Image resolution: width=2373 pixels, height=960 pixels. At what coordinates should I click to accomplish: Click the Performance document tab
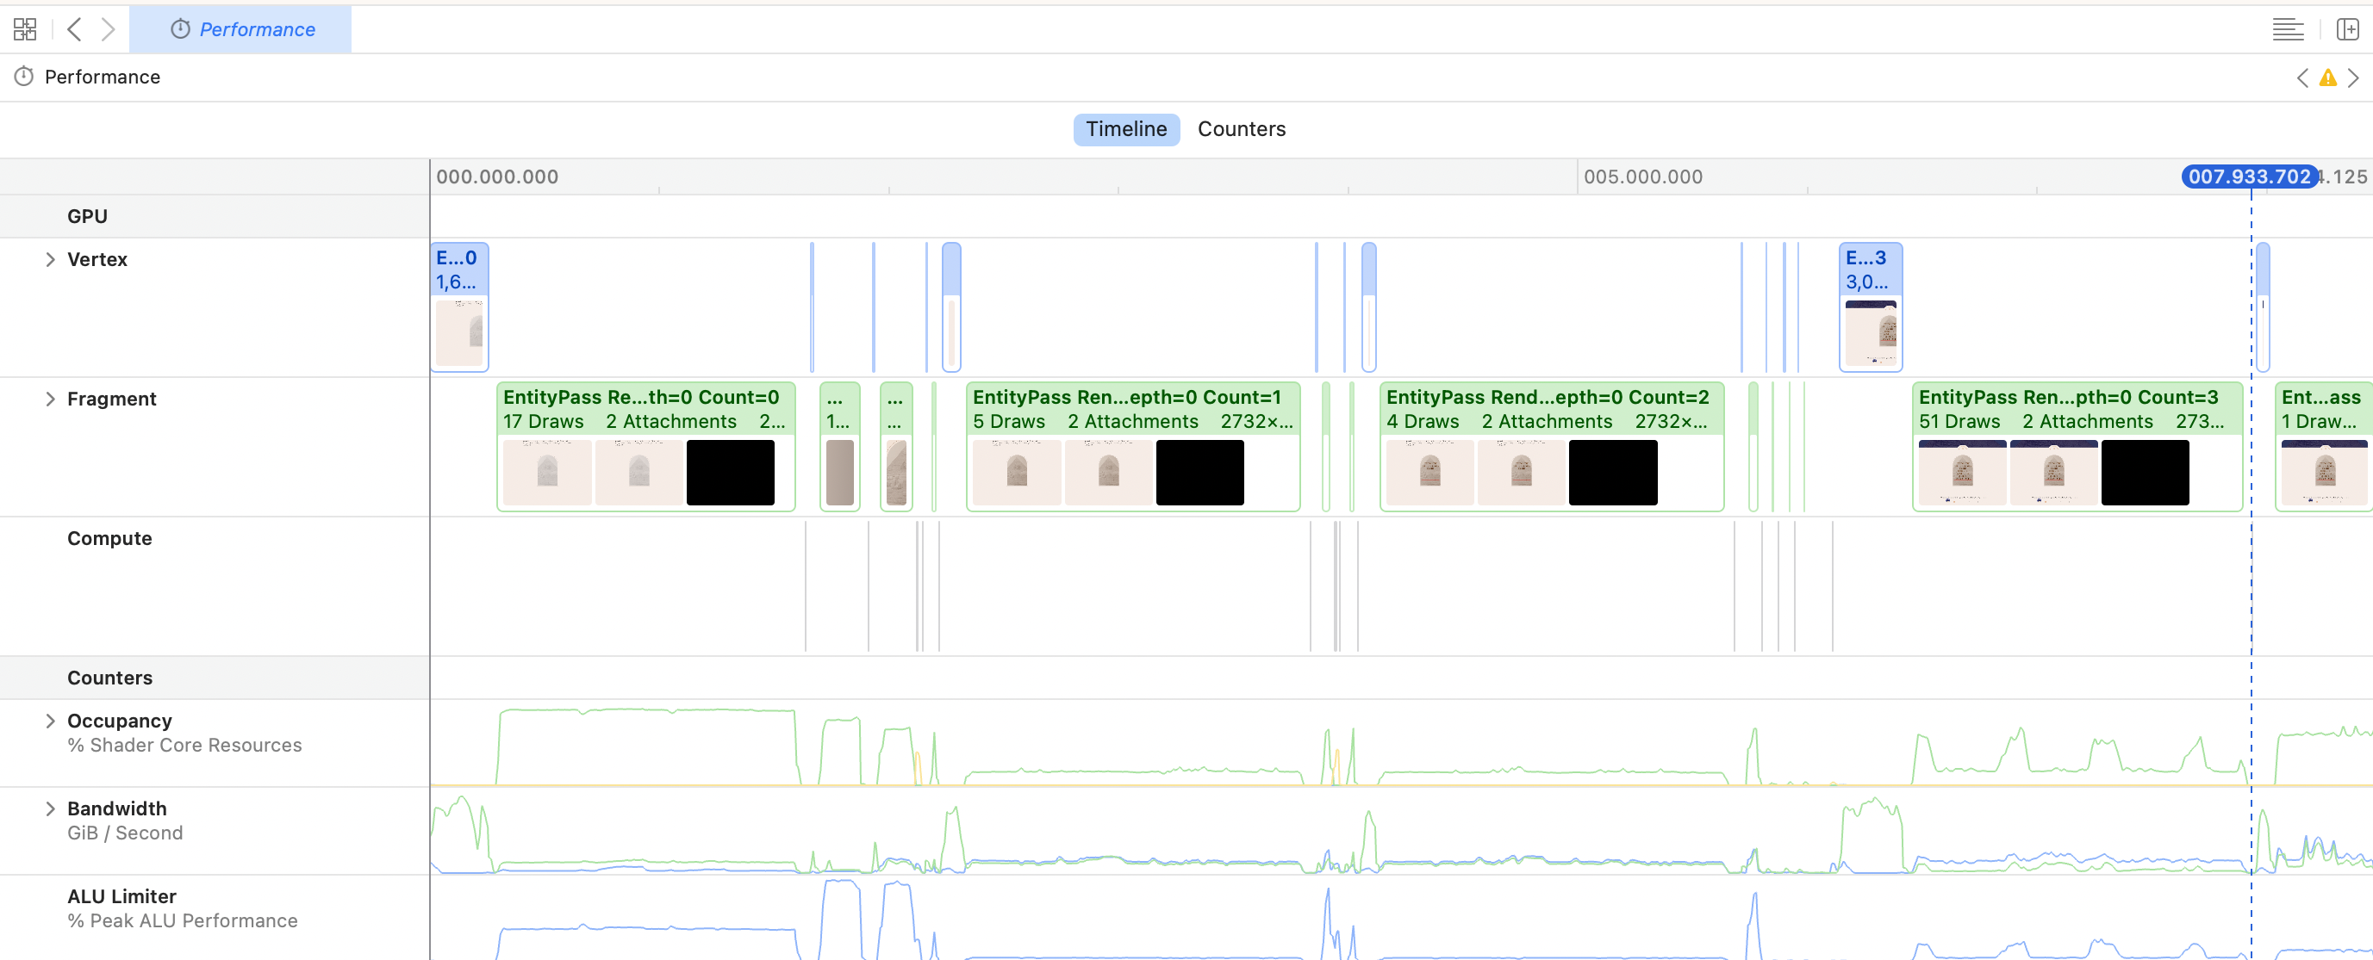(x=241, y=29)
